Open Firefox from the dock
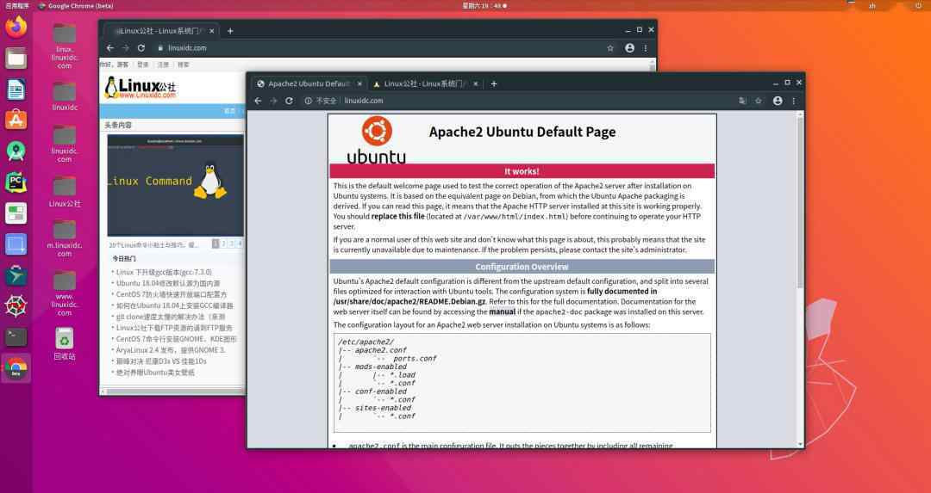 point(16,28)
